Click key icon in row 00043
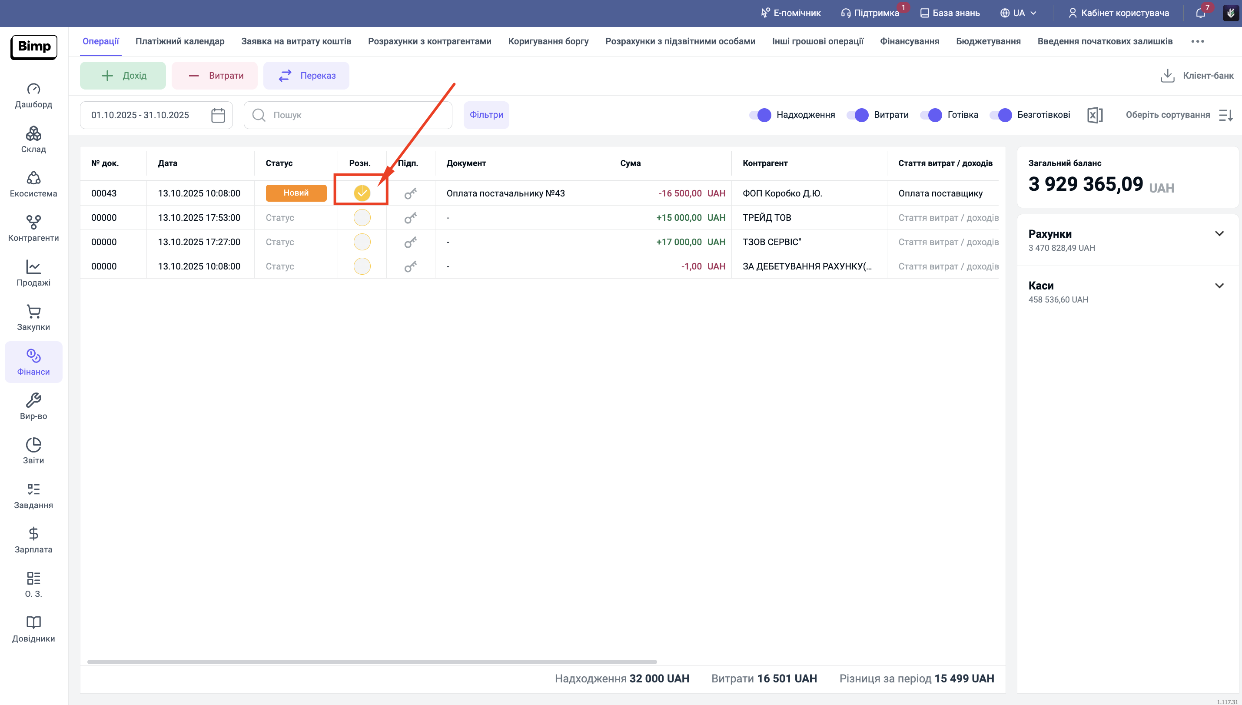 [410, 194]
